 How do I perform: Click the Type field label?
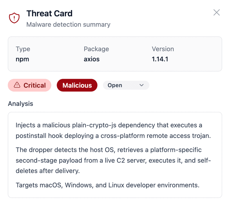(23, 49)
